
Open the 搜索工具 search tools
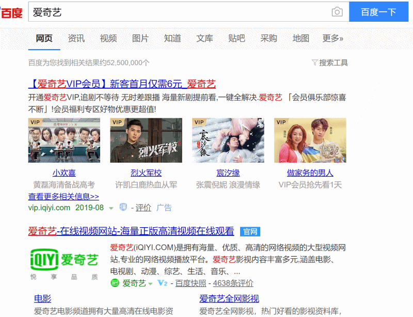coord(333,62)
